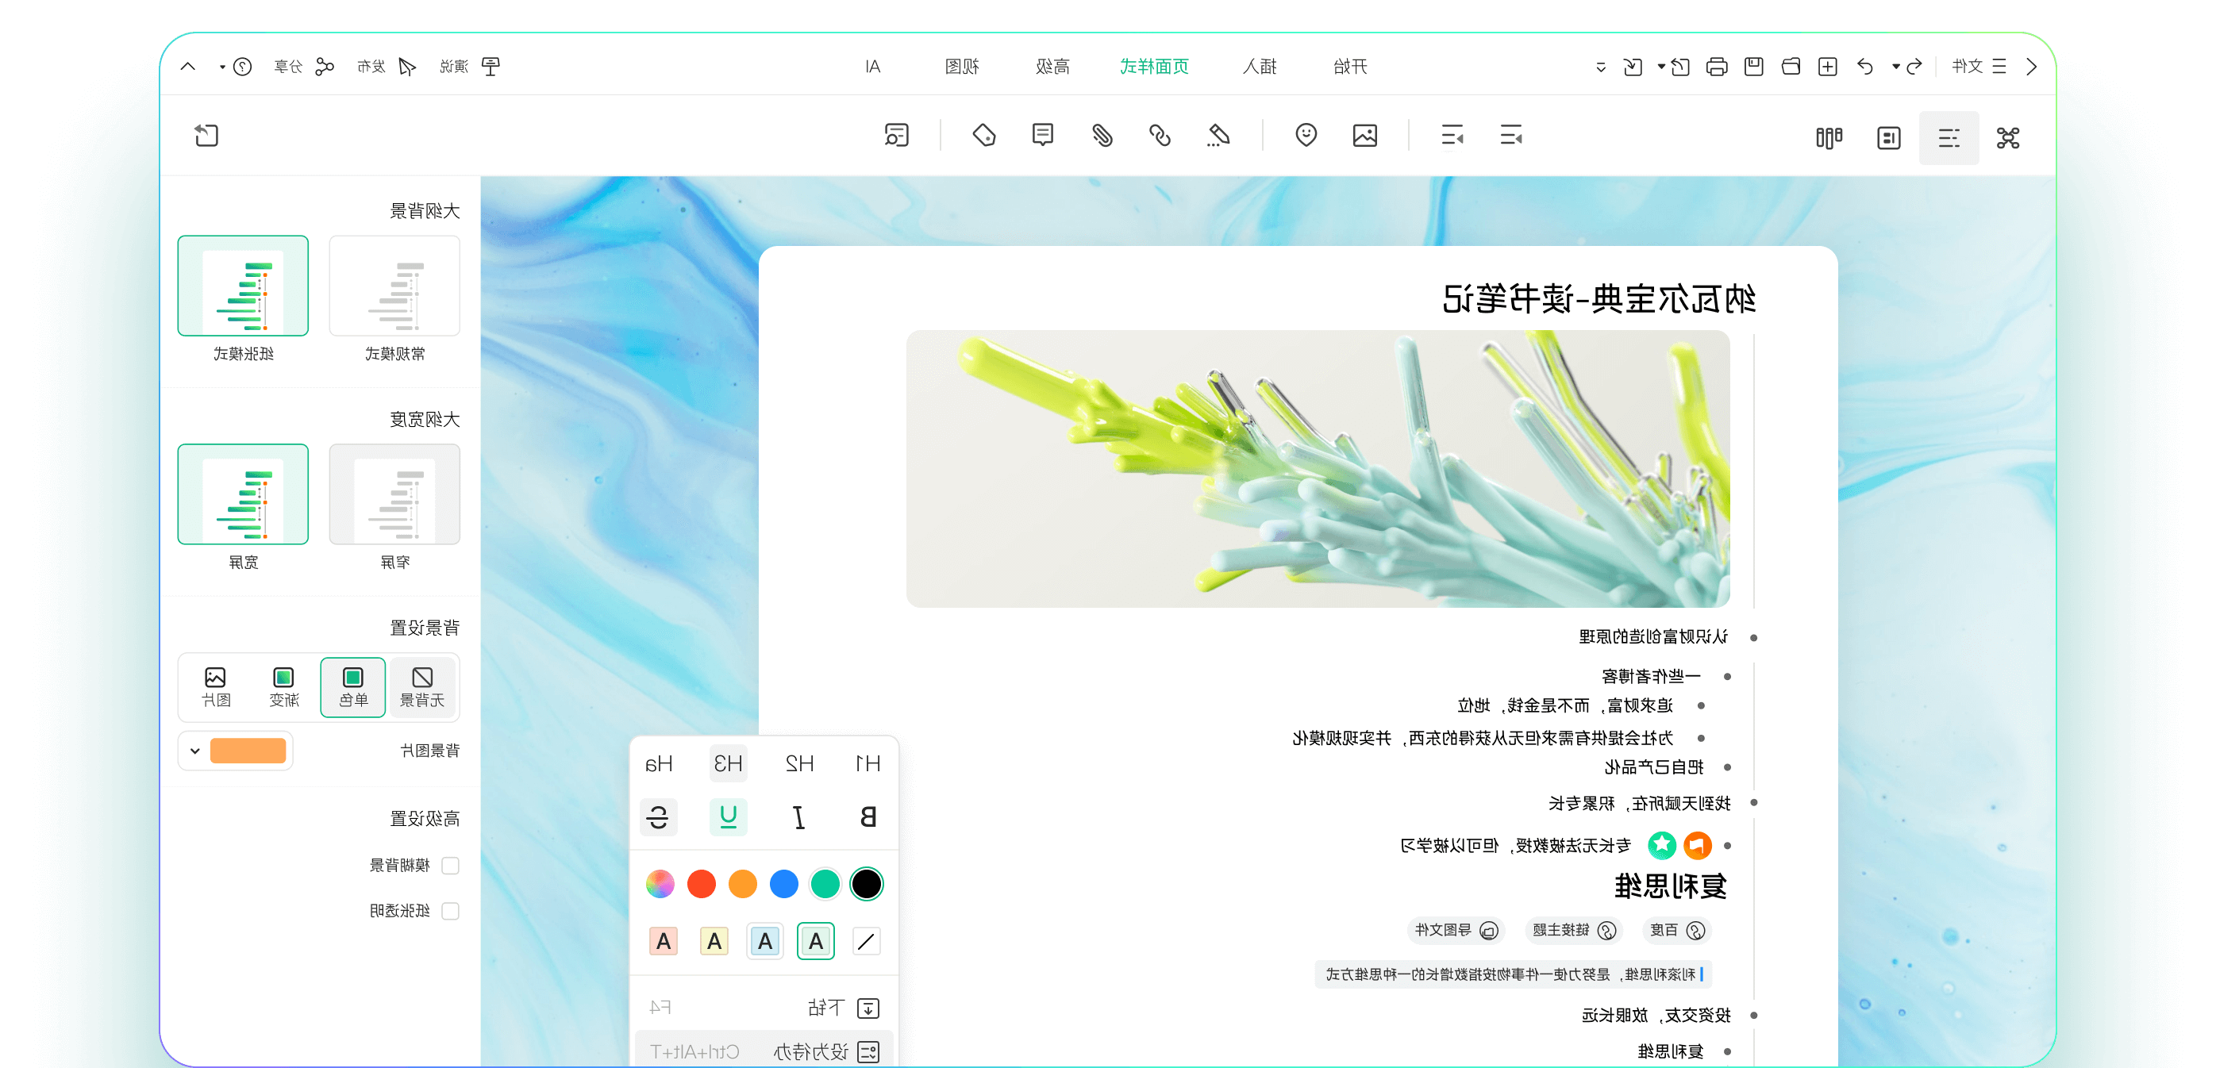2216x1068 pixels.
Task: Open the find and replace icon
Action: point(896,136)
